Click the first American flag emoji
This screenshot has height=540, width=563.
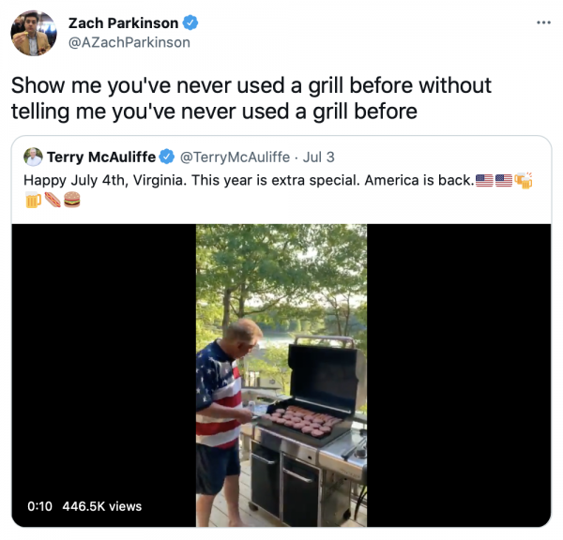(484, 181)
